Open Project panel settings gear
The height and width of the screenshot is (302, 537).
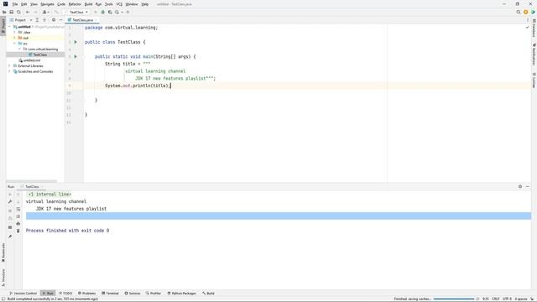[54, 20]
